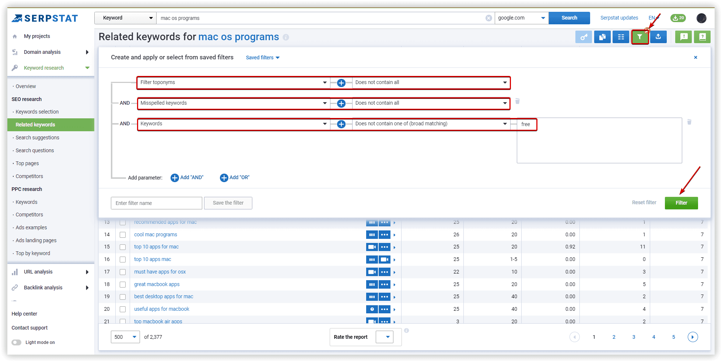Image resolution: width=722 pixels, height=362 pixels.
Task: Click plus icon in Keywords filter row
Action: pyautogui.click(x=341, y=124)
